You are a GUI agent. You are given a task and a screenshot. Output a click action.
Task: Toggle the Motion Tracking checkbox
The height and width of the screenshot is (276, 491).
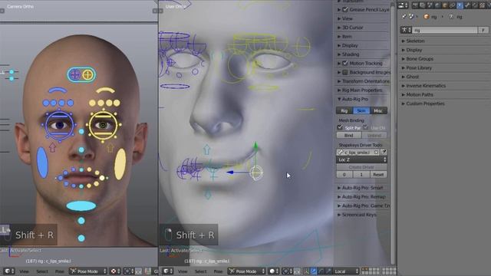(345, 63)
